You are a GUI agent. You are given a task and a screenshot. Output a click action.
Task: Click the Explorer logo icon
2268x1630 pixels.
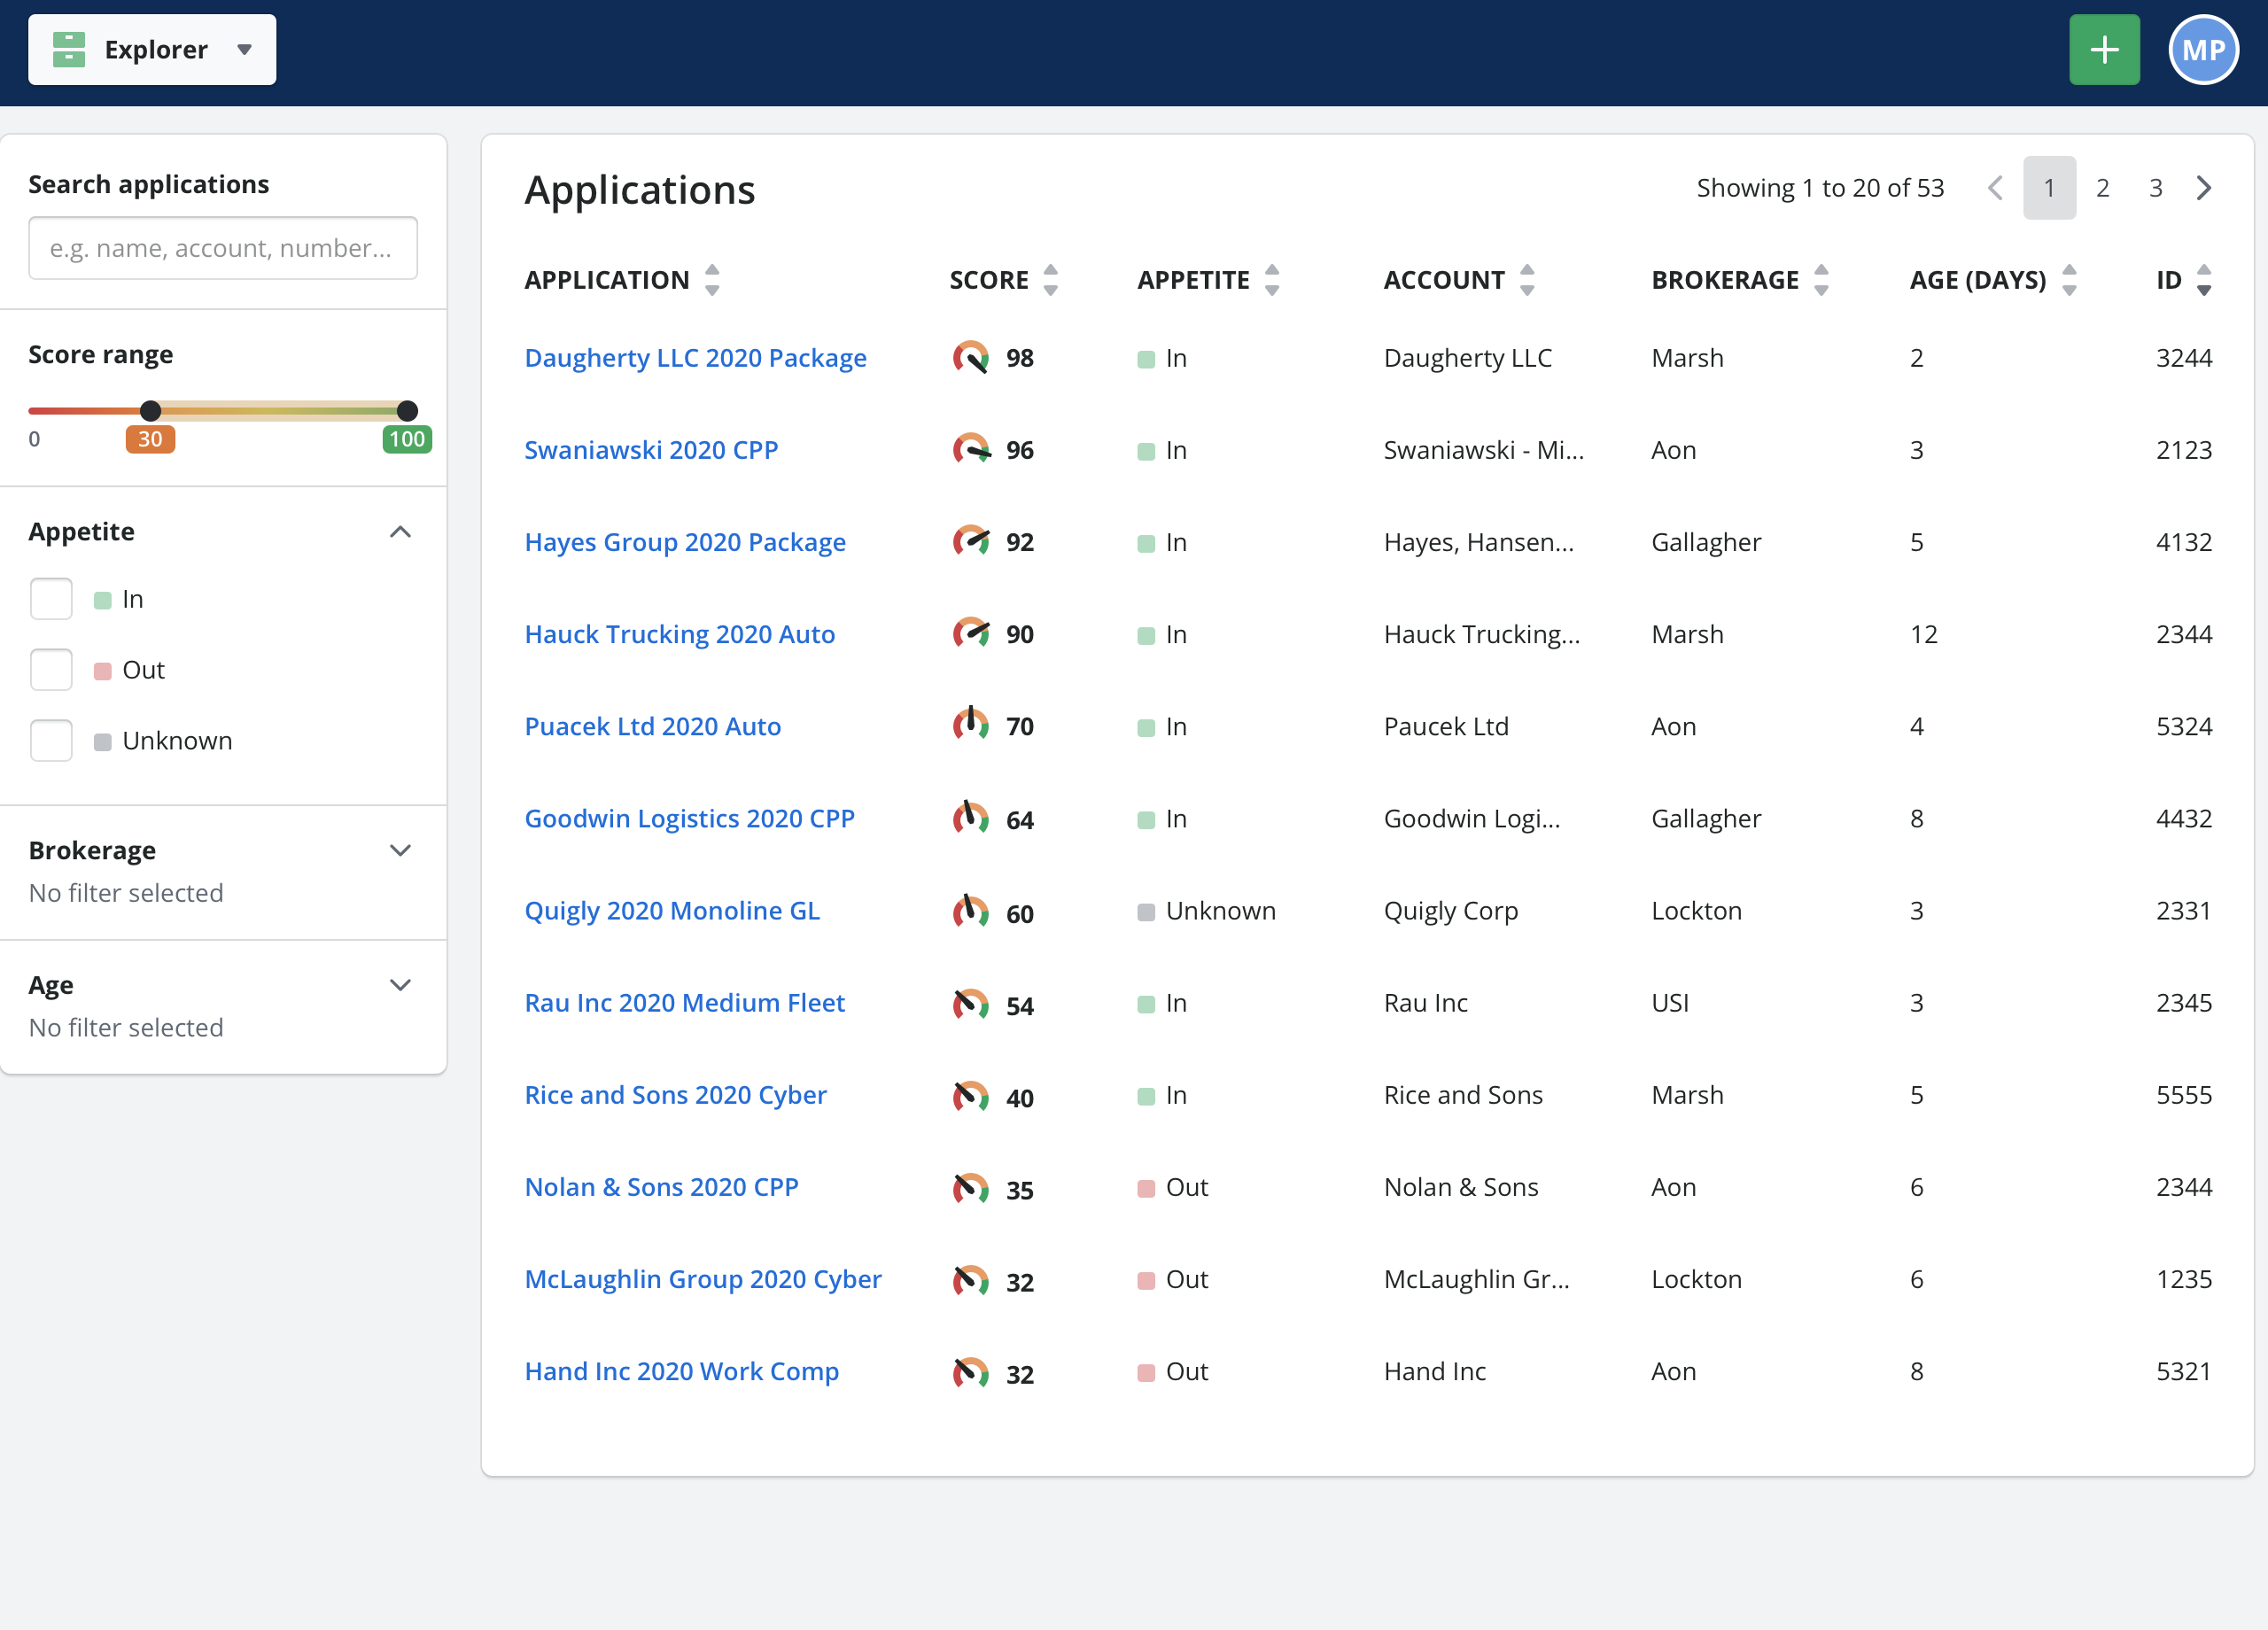[69, 50]
